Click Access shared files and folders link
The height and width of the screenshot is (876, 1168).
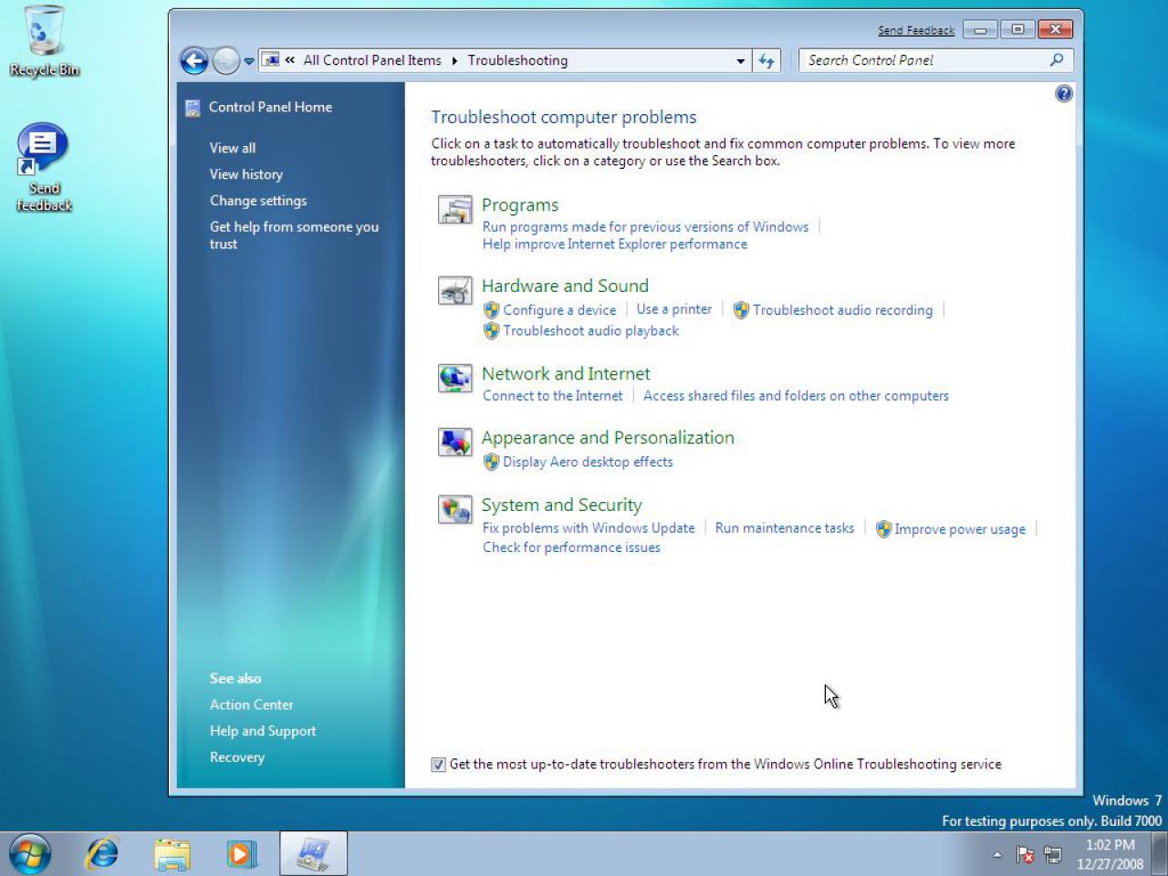[796, 396]
